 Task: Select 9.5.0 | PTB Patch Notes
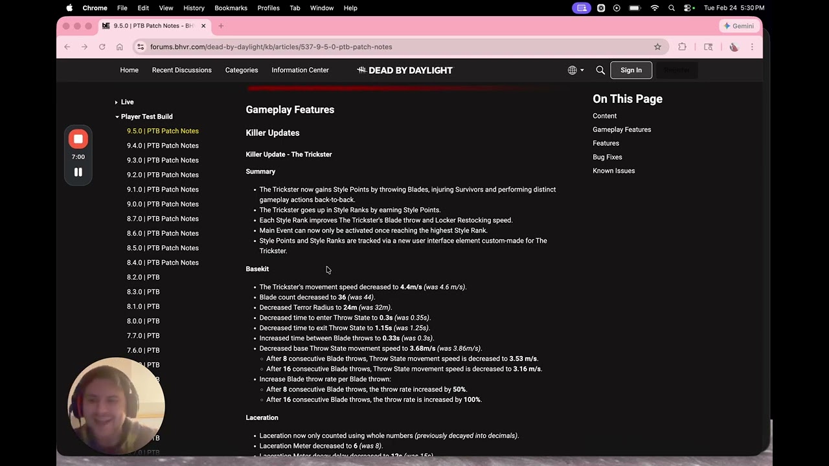pyautogui.click(x=163, y=131)
